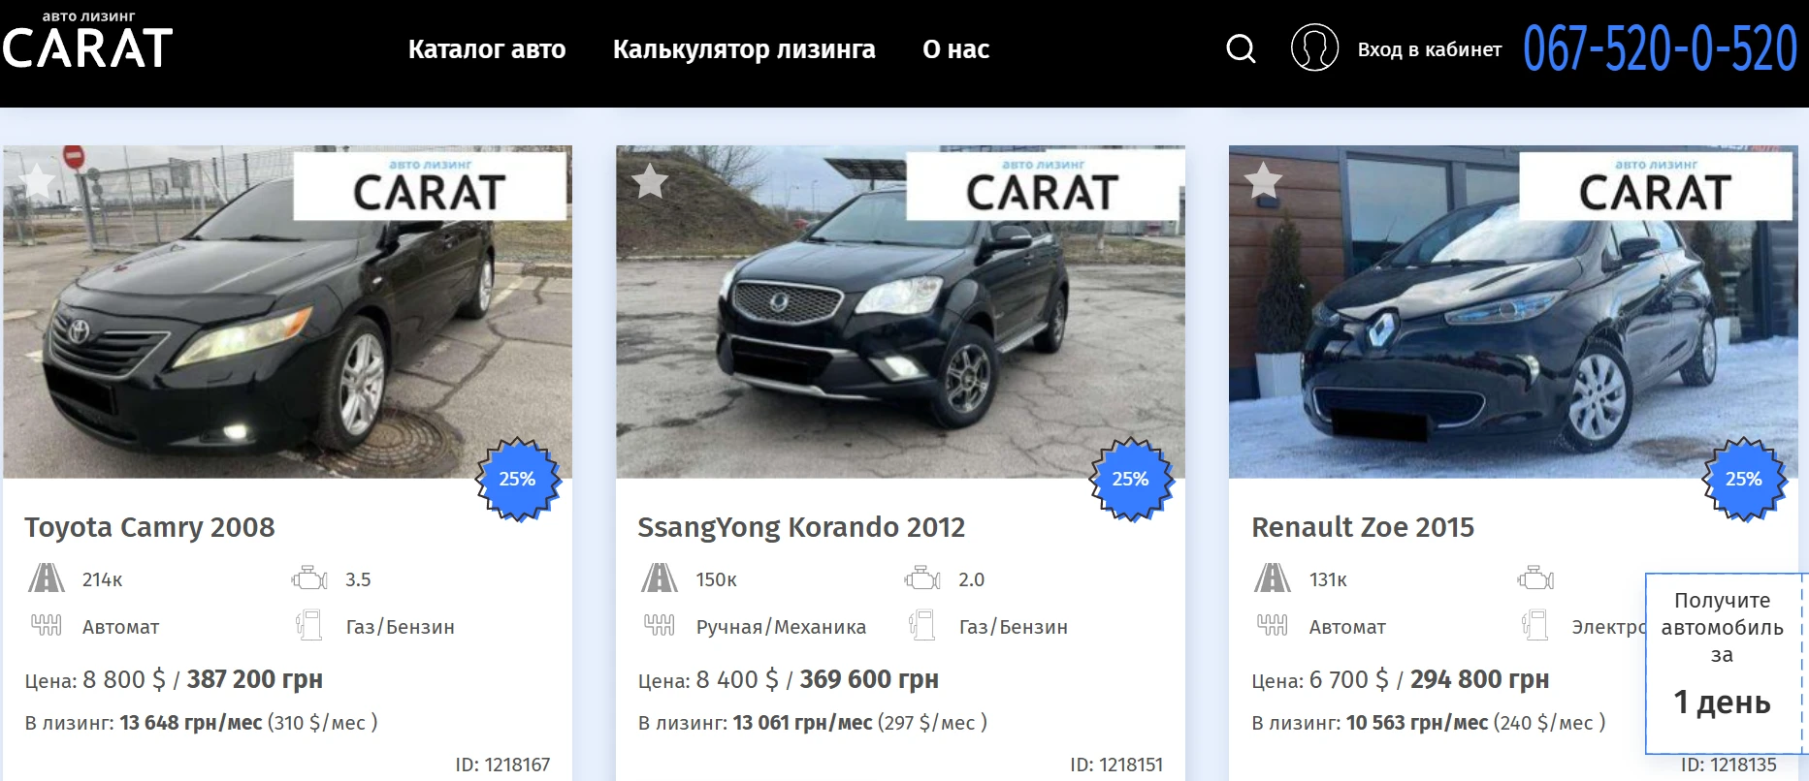This screenshot has height=781, width=1809.
Task: Click the Газ/Бензин text on SsangYong Korando
Action: (1013, 627)
